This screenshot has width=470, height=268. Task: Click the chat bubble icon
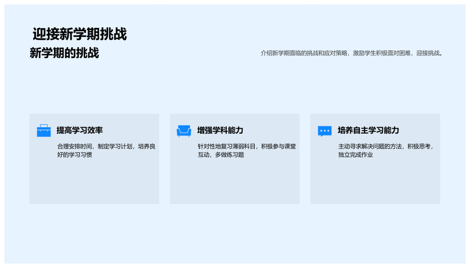pos(325,131)
